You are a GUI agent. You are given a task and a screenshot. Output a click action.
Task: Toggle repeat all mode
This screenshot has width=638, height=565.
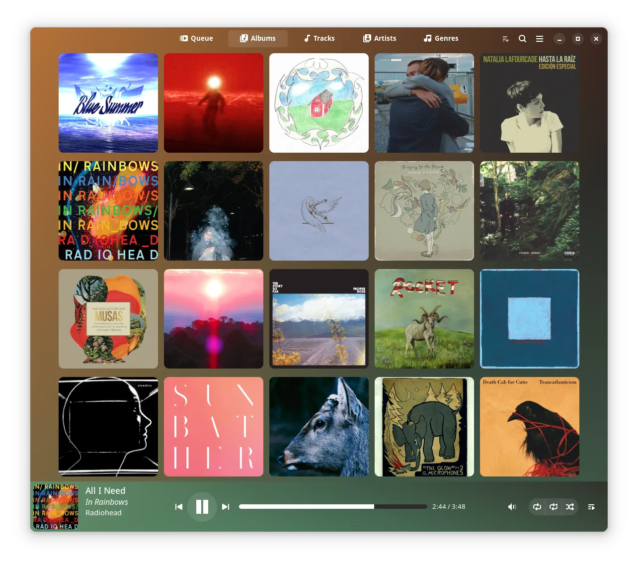(x=537, y=507)
